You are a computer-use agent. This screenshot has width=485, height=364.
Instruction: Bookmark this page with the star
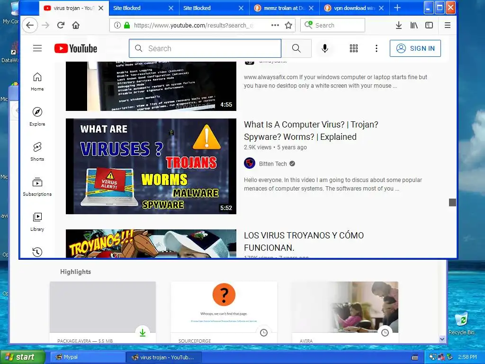coord(288,26)
